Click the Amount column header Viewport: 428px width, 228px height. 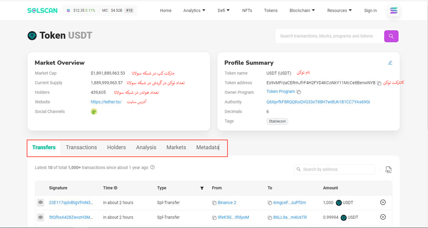pos(331,188)
